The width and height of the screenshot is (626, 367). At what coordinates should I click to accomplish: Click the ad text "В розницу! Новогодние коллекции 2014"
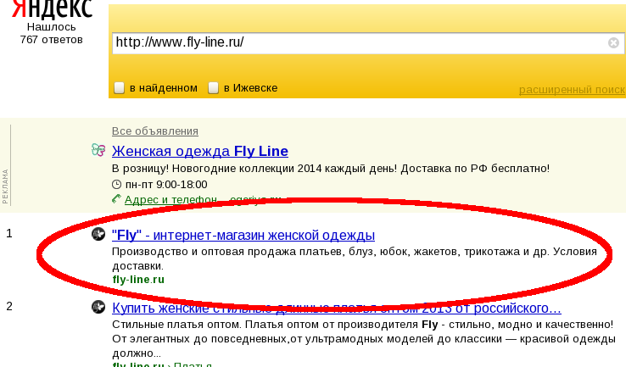(217, 169)
